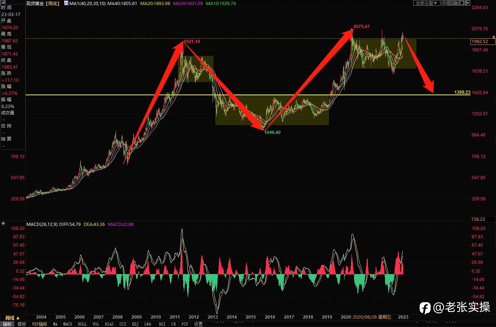Select the RSI indicator tab
496x327 pixels.
162,324
